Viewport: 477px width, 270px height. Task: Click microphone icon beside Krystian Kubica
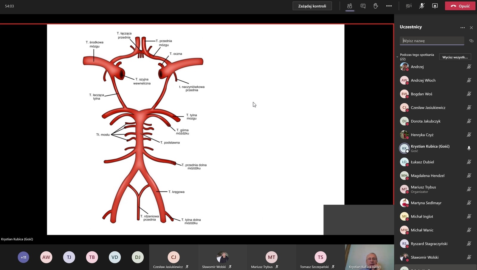tap(469, 148)
